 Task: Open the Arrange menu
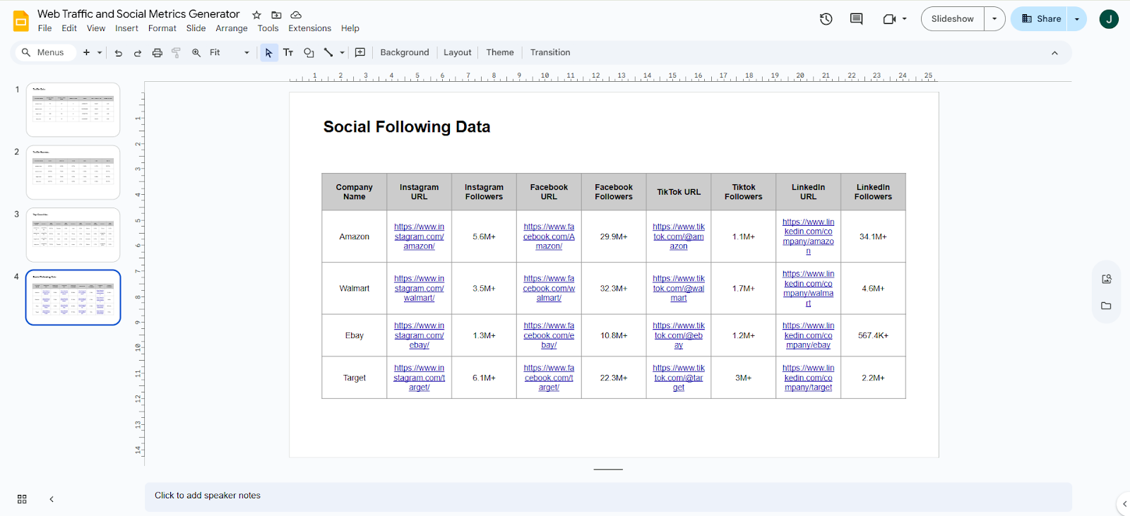232,28
